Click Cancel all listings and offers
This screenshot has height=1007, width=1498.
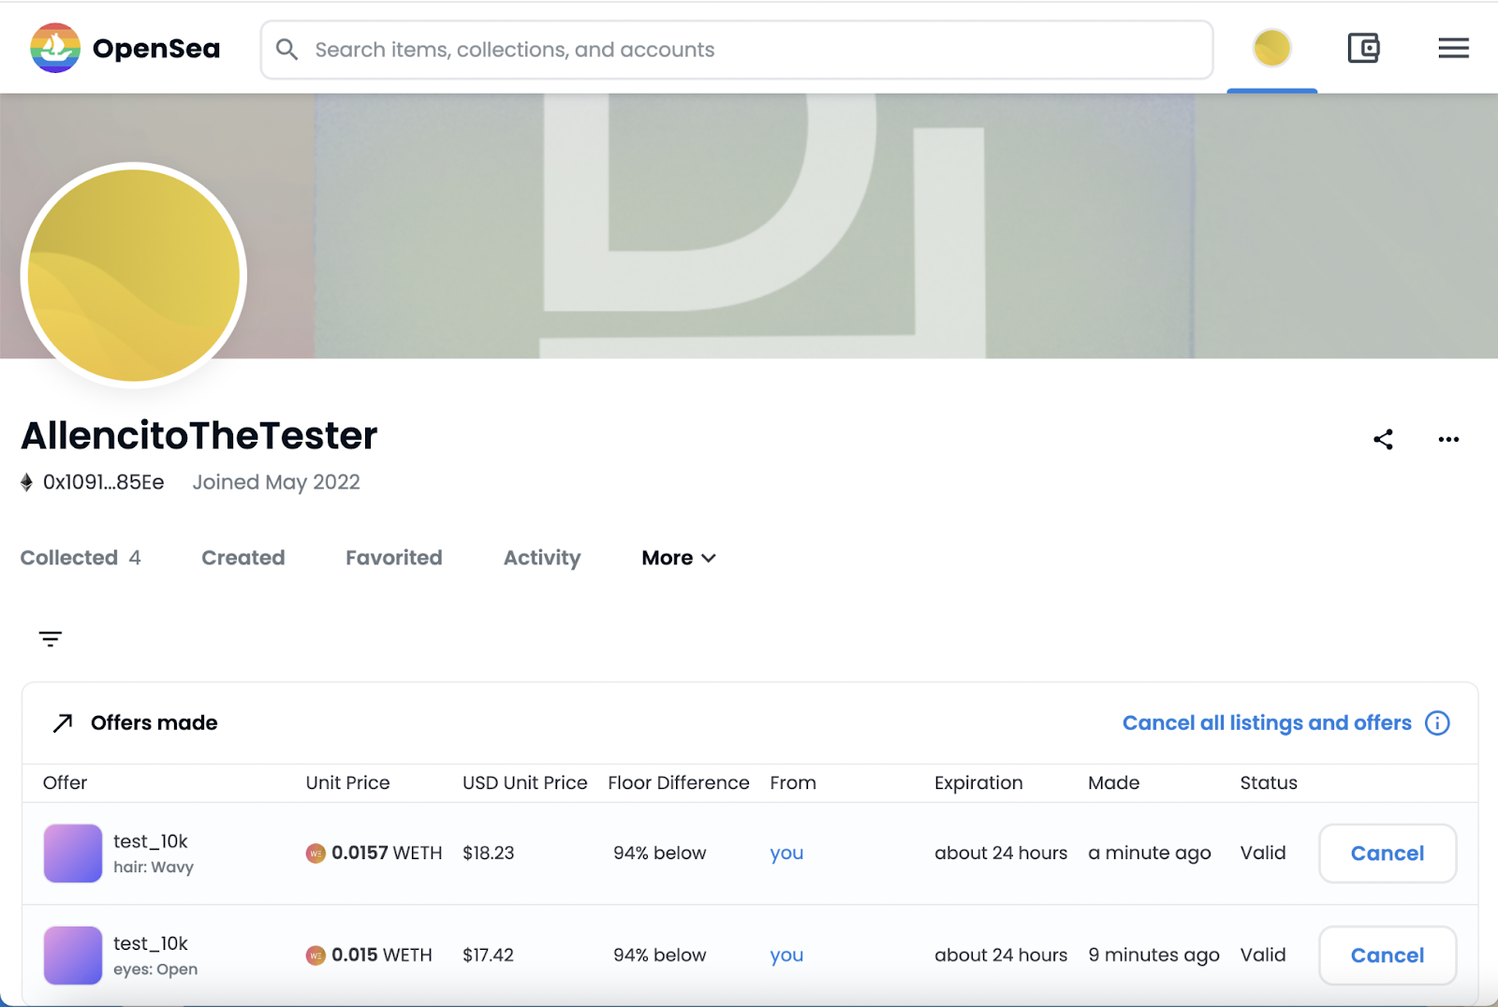(x=1266, y=723)
